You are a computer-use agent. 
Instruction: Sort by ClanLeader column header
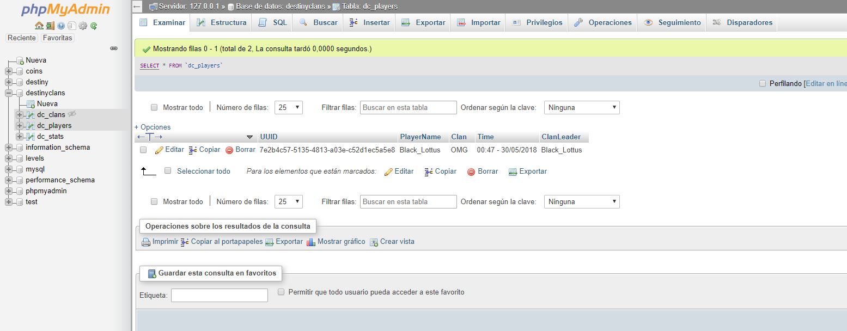[561, 137]
